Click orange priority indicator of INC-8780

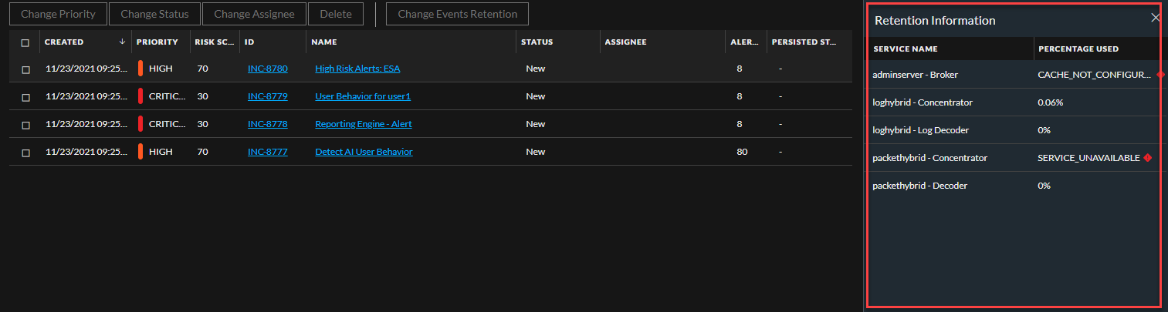[140, 69]
